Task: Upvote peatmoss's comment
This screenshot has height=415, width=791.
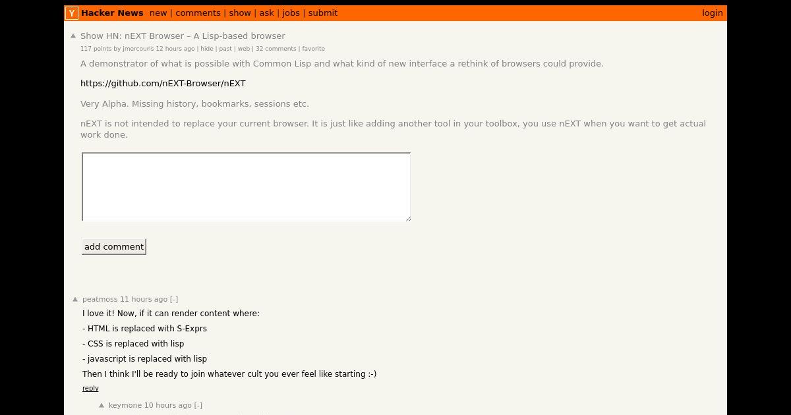Action: [x=75, y=299]
